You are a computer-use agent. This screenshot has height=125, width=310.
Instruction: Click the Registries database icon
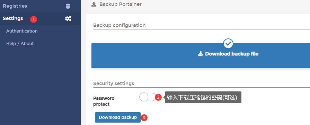point(68,6)
